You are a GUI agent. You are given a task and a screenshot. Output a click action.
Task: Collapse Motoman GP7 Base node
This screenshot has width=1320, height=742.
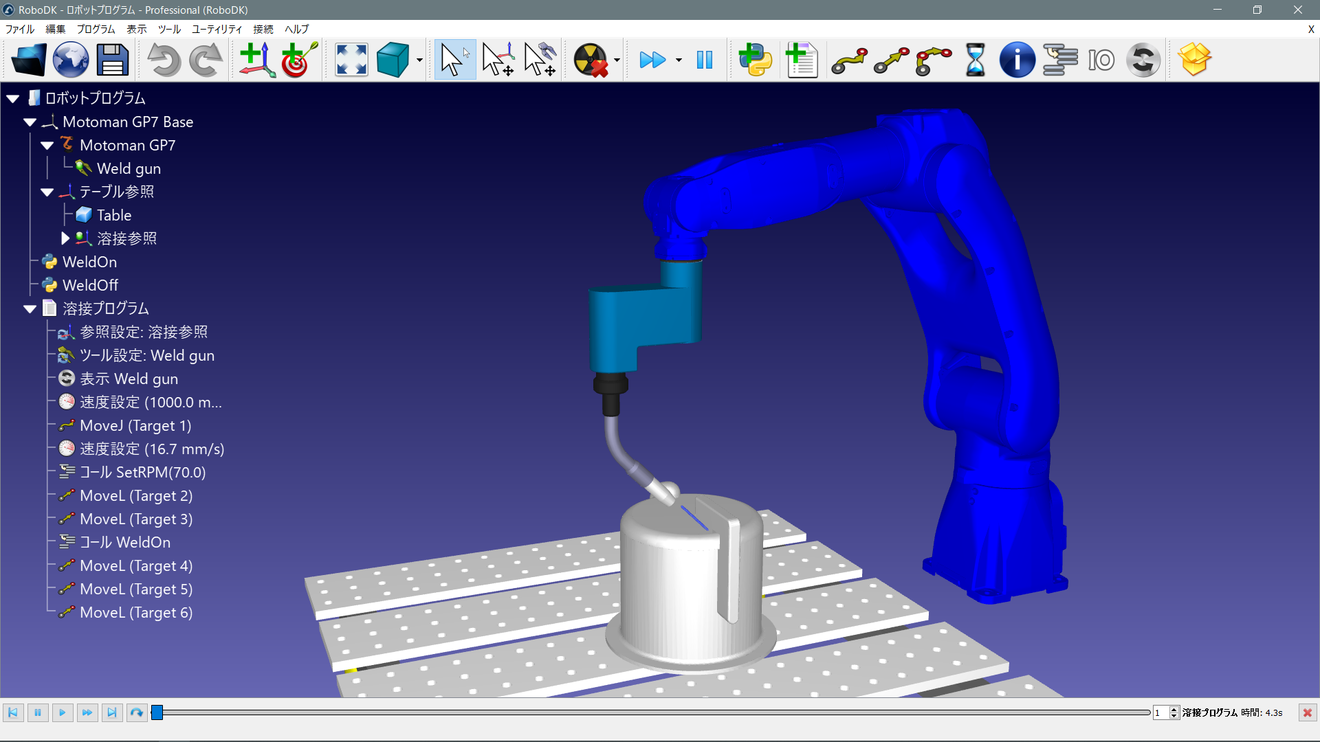pos(30,122)
